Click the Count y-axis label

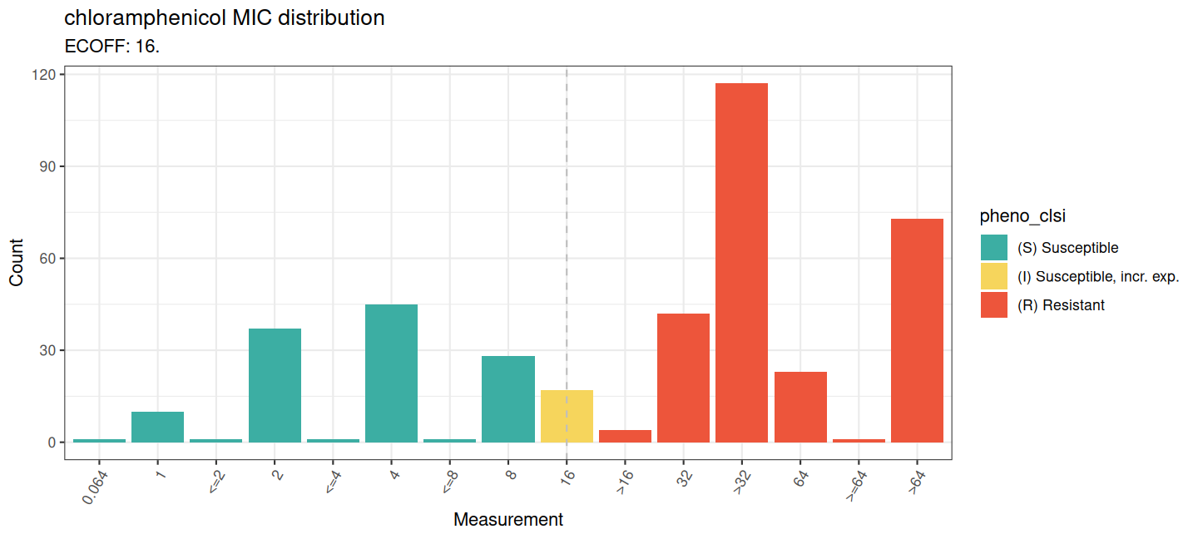click(17, 263)
